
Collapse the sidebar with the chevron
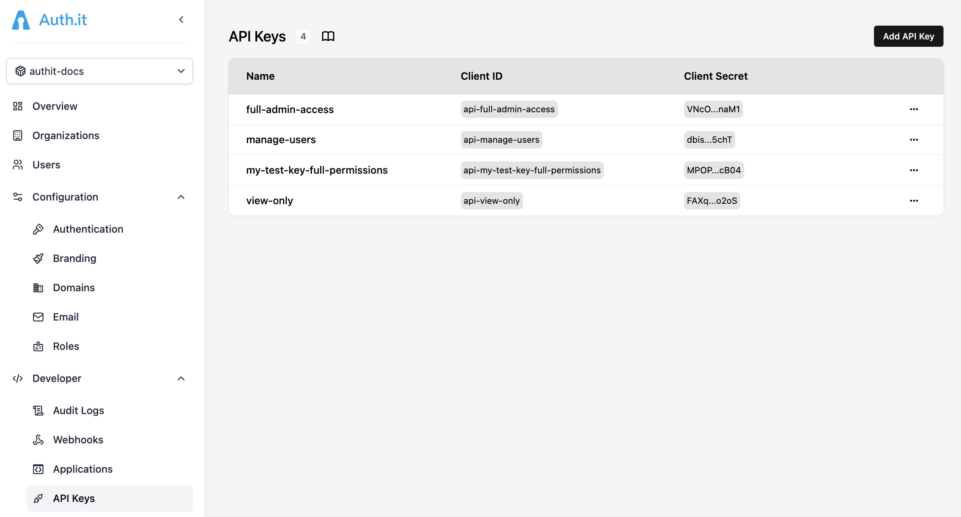point(181,19)
